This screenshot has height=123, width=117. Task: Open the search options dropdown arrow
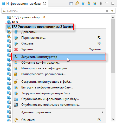pos(112,11)
